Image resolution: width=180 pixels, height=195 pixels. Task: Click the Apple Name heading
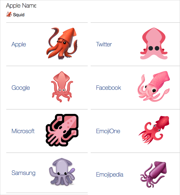pyautogui.click(x=21, y=6)
